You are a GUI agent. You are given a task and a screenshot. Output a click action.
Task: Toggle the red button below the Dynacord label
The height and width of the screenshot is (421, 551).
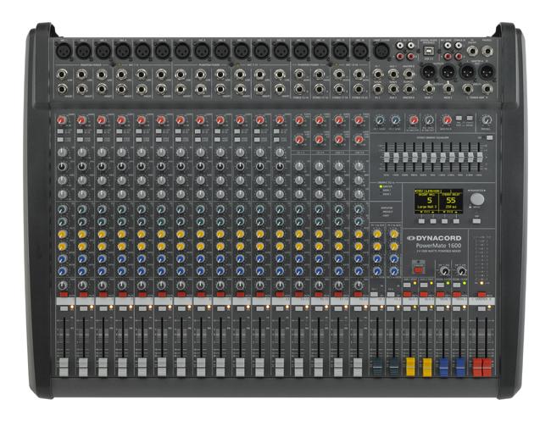pyautogui.click(x=417, y=267)
